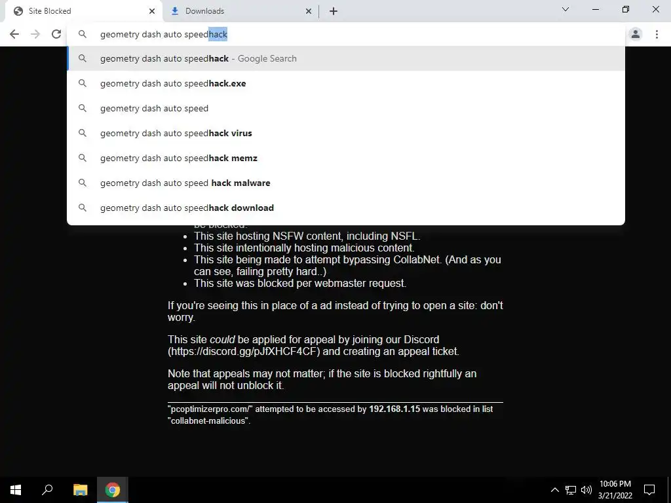Screen dimensions: 671x503
Task: Click the Discord invite URL text
Action: click(244, 352)
